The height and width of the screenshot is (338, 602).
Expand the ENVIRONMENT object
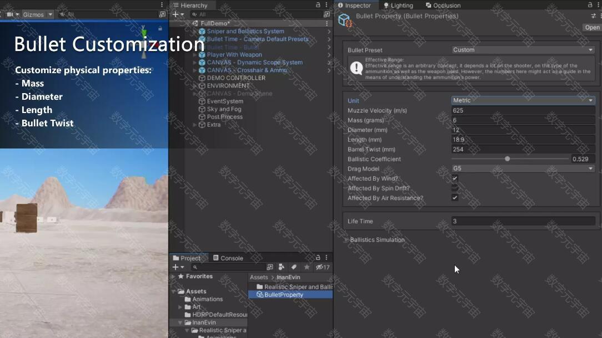(x=195, y=86)
